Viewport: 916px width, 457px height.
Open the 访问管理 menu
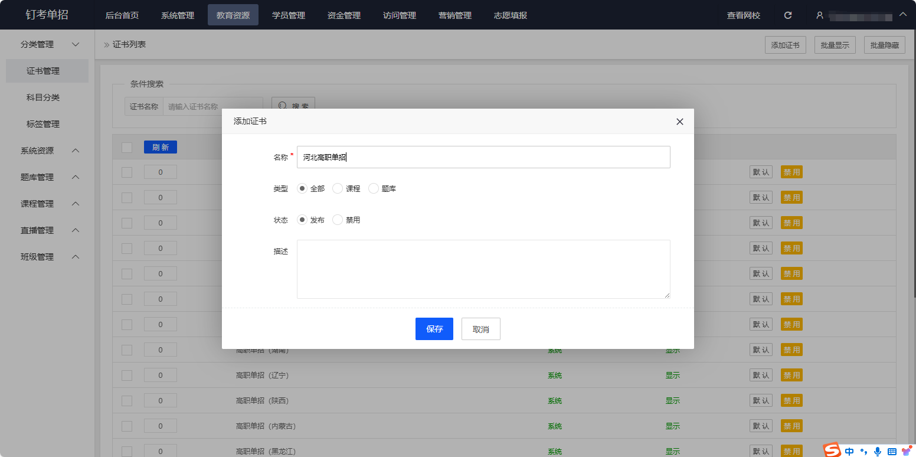pyautogui.click(x=400, y=15)
